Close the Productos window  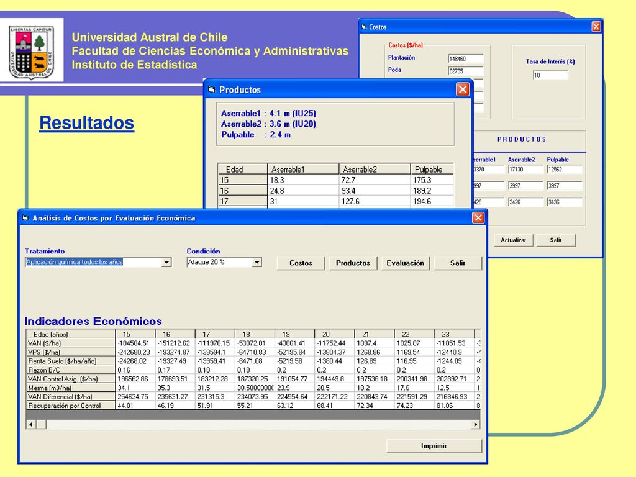[462, 89]
